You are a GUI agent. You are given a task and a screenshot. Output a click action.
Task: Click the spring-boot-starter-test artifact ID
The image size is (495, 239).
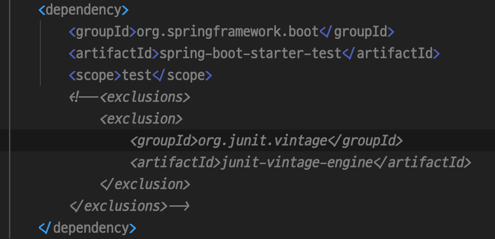pyautogui.click(x=251, y=54)
